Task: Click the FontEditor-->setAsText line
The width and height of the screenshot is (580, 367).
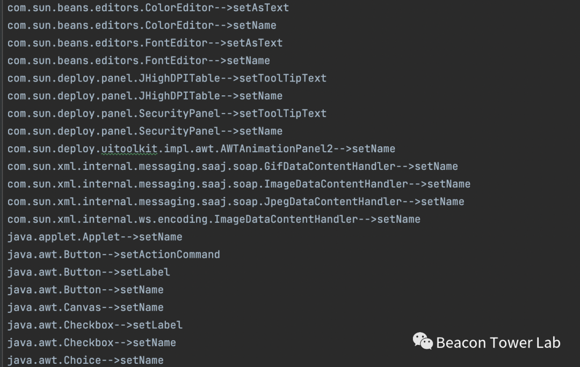Action: [x=144, y=43]
